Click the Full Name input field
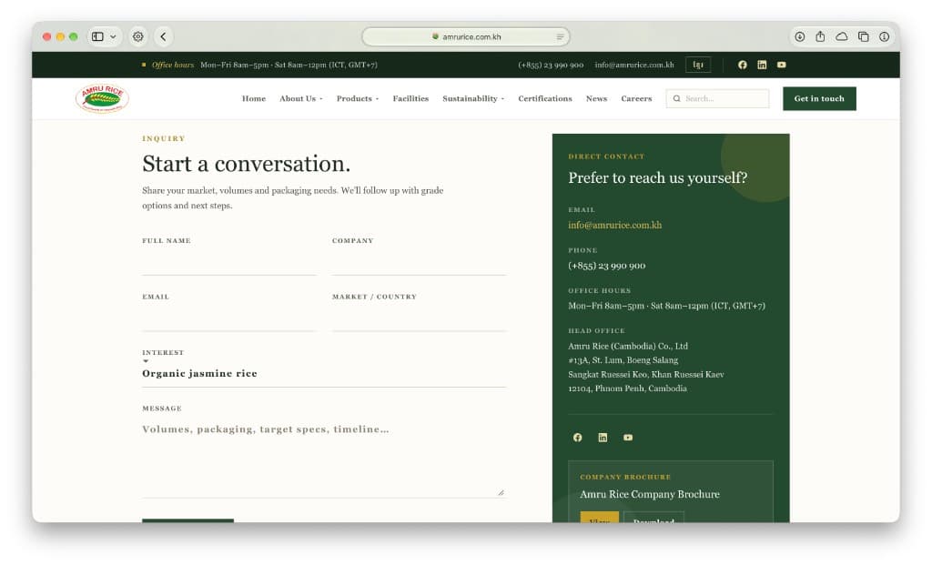The width and height of the screenshot is (932, 565). point(228,262)
